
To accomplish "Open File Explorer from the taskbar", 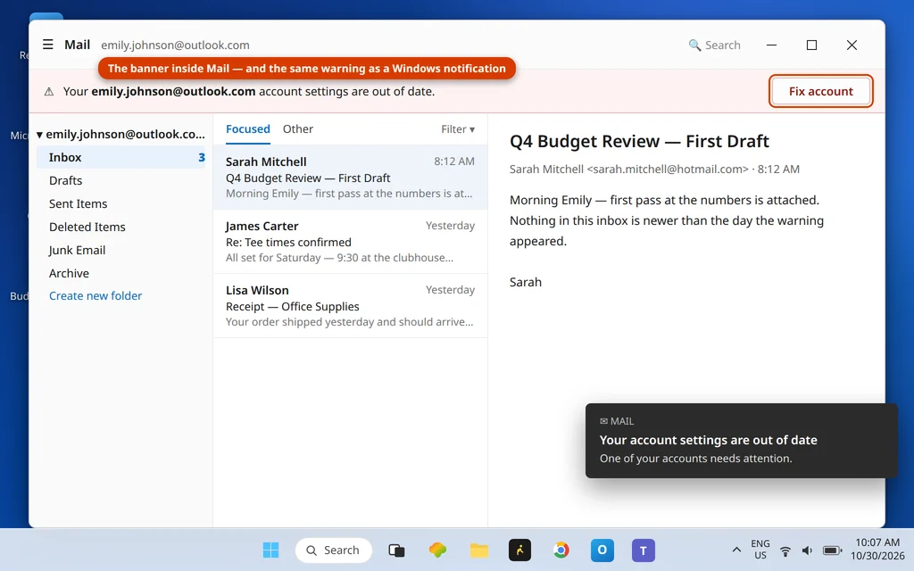I will click(479, 550).
